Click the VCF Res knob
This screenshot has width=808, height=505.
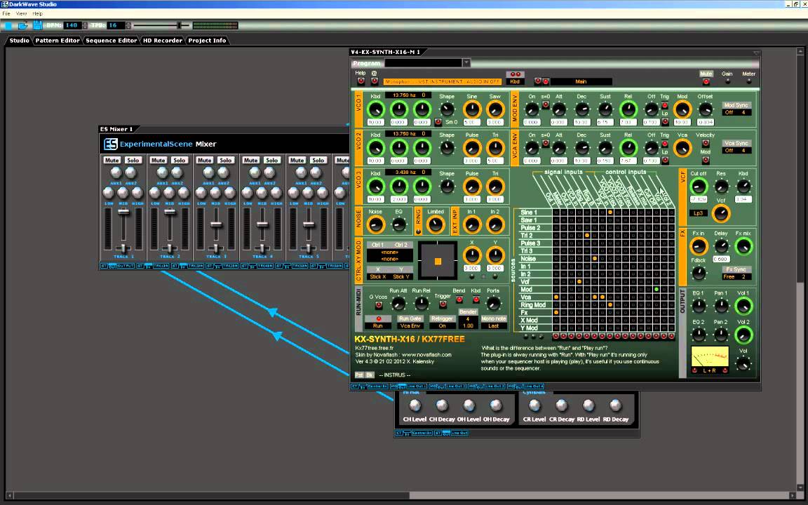pos(721,186)
